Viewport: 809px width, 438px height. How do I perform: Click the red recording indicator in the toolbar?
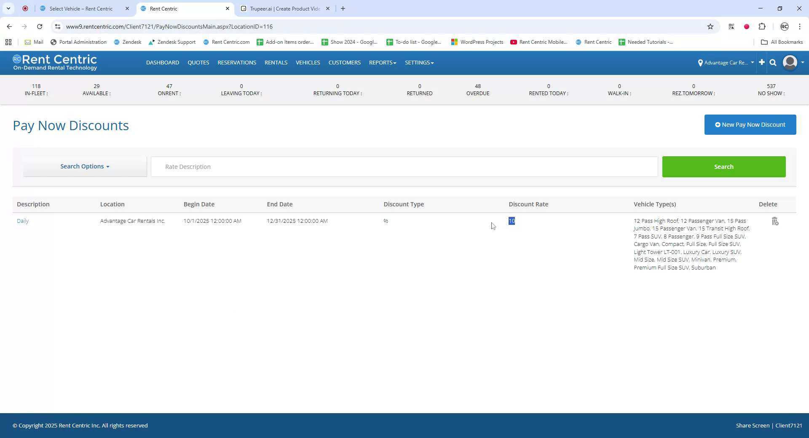coord(747,27)
